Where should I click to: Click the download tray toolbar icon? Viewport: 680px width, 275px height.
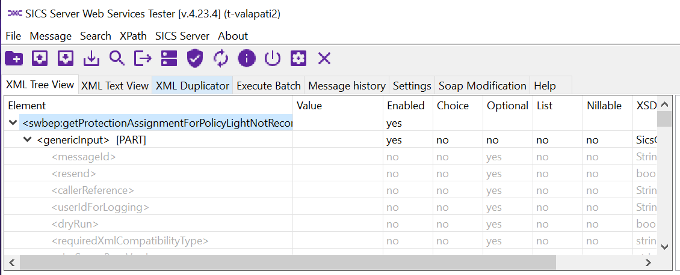point(91,58)
